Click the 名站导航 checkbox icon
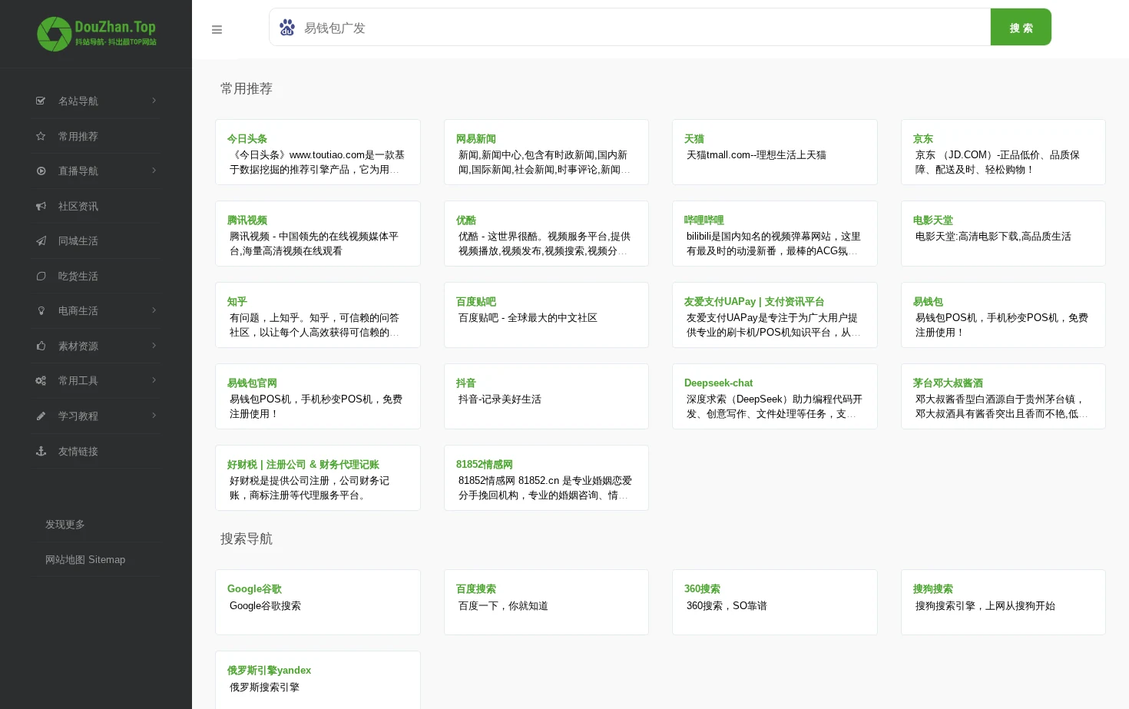 [x=41, y=101]
